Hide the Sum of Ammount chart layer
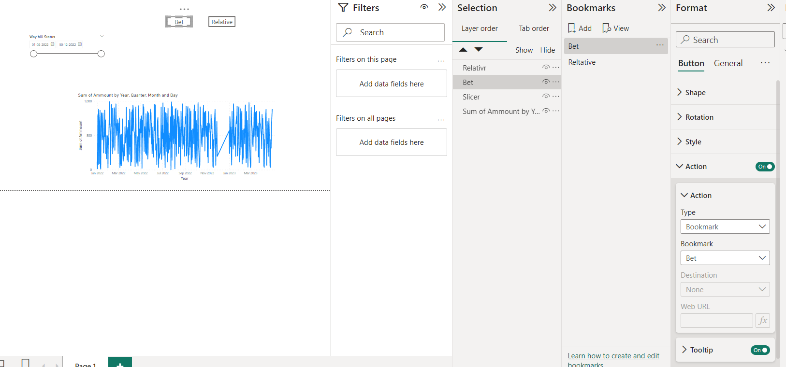Screen dimensions: 786x367 (546, 111)
